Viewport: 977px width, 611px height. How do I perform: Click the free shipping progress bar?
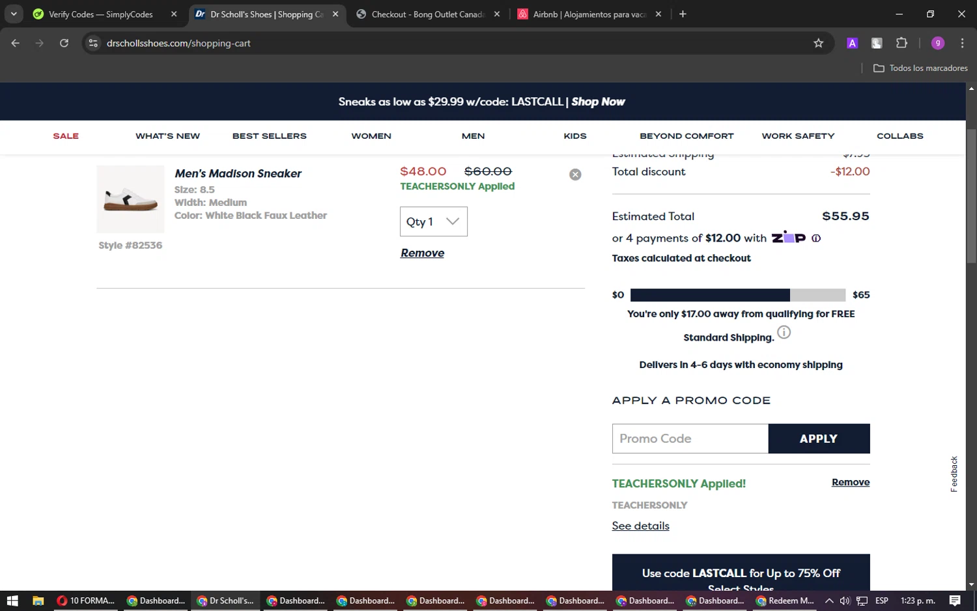[738, 295]
